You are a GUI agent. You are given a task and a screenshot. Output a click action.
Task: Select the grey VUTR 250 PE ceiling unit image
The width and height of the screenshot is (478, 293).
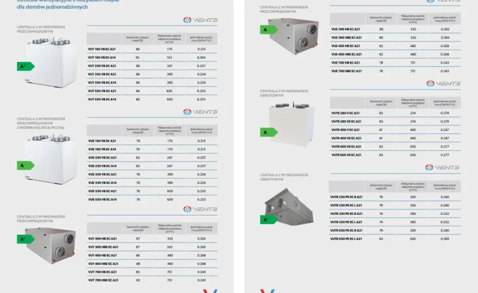point(288,207)
